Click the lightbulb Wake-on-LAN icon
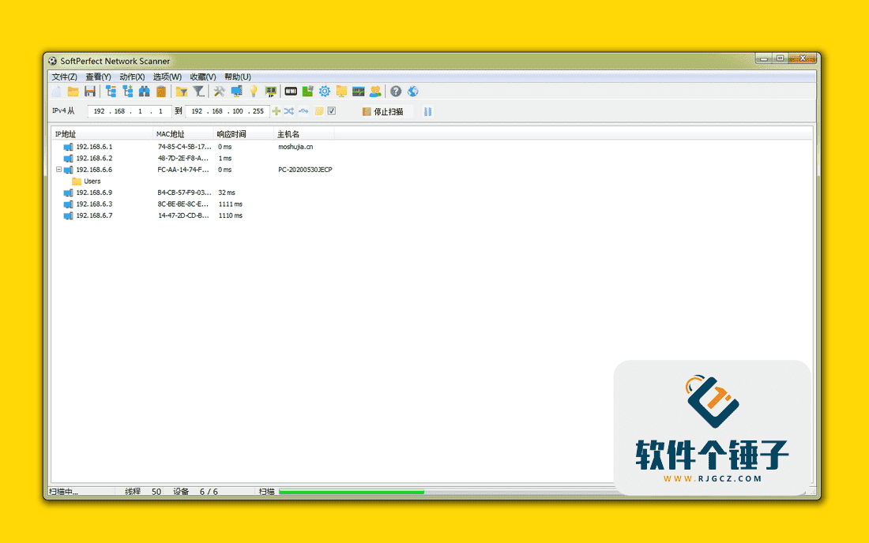 [x=253, y=91]
